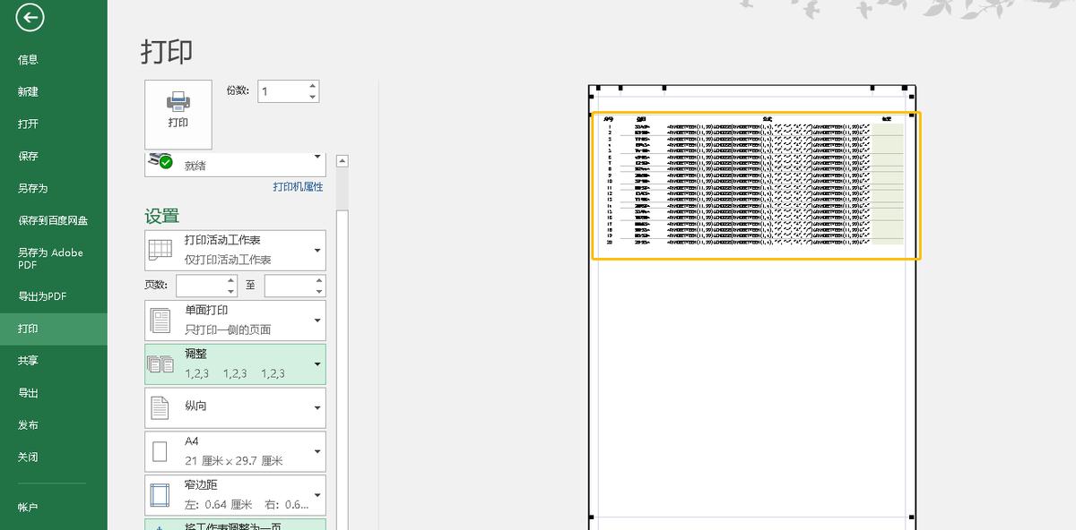Click the 页数 start page field
1076x530 pixels.
tap(200, 286)
